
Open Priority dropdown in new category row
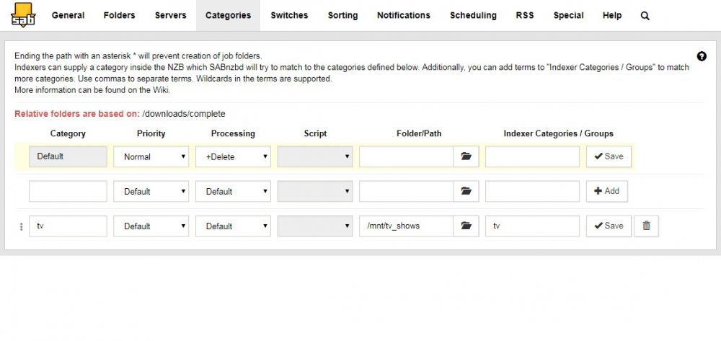(151, 191)
